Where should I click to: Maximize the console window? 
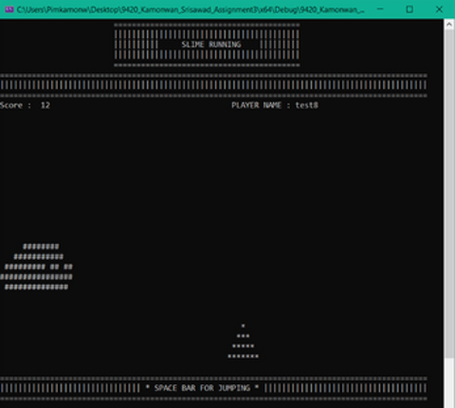pos(409,9)
